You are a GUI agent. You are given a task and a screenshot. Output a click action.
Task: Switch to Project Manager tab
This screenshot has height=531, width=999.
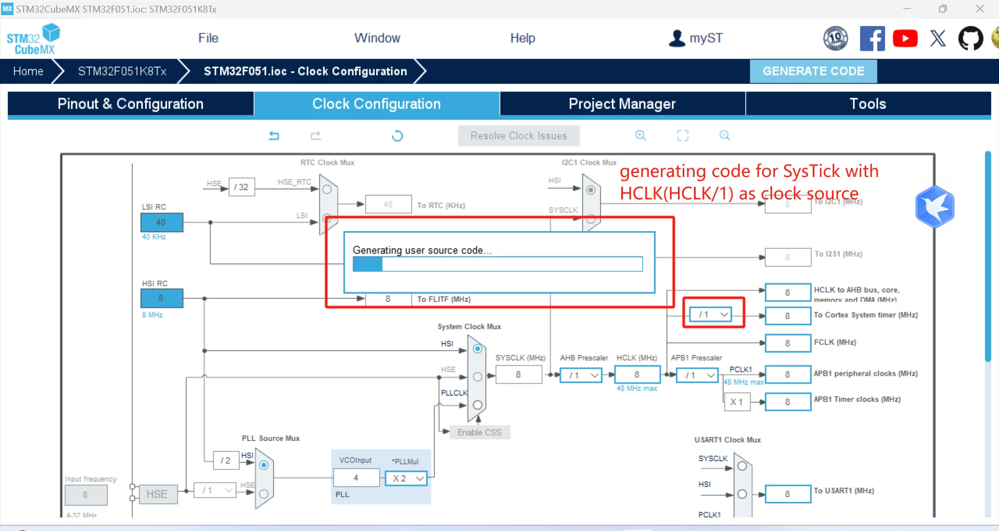622,104
